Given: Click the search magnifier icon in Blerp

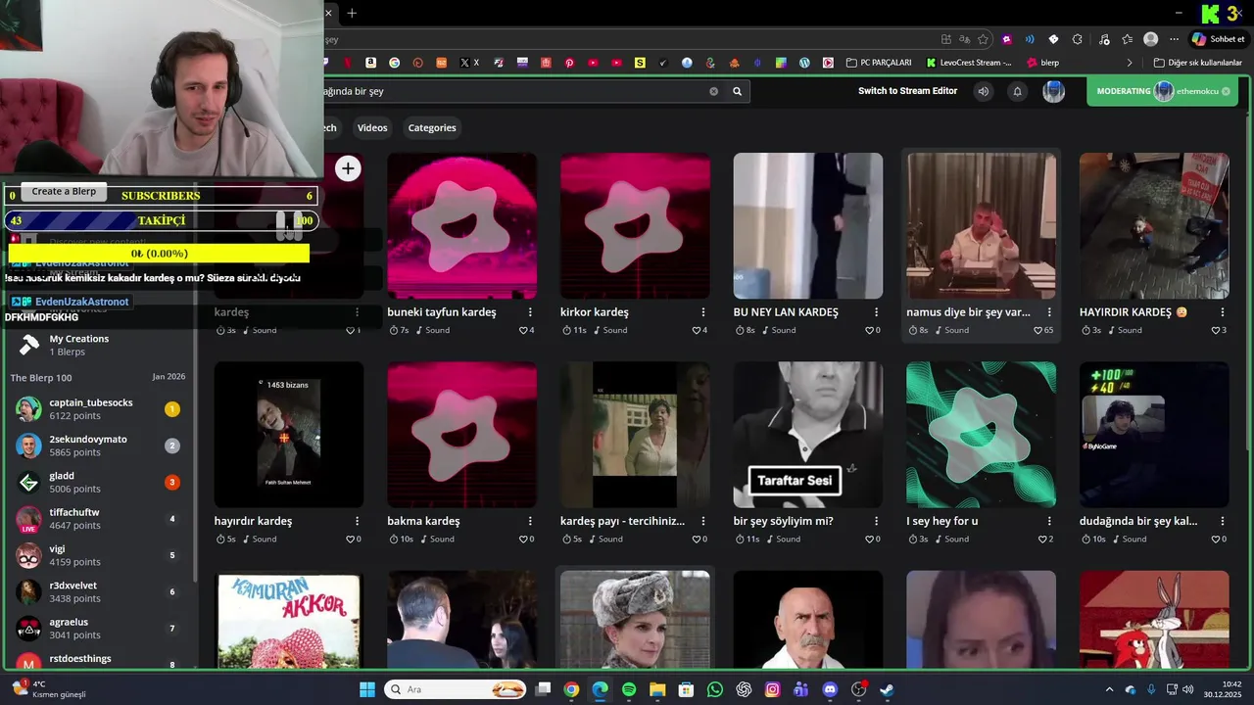Looking at the screenshot, I should 737,91.
